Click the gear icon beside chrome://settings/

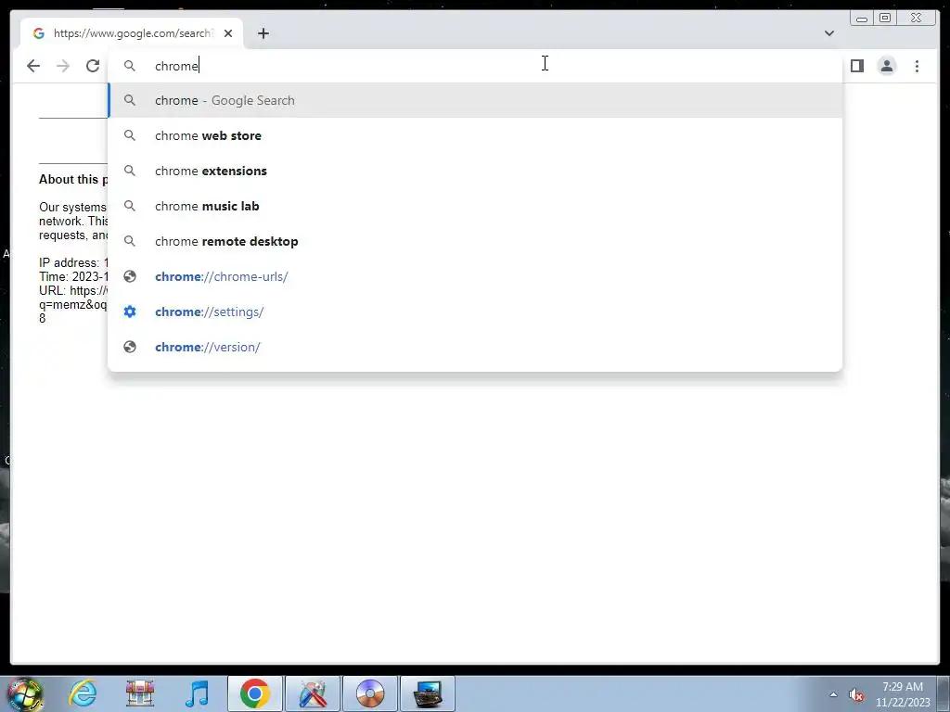click(x=130, y=311)
